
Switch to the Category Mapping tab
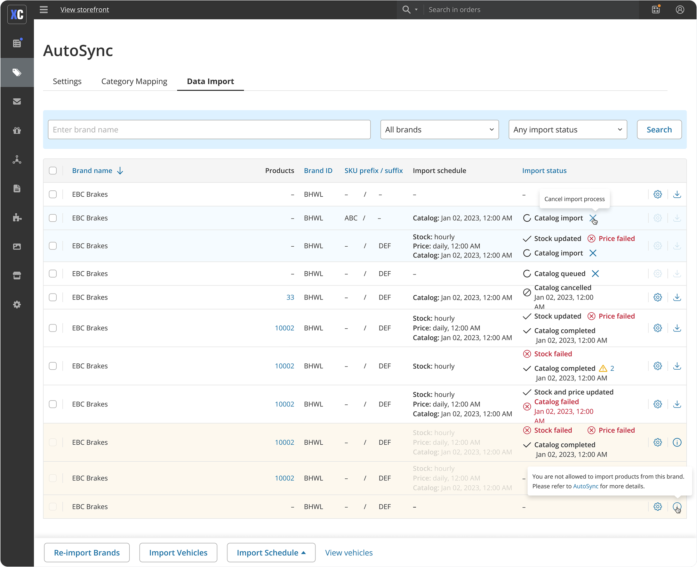pyautogui.click(x=134, y=81)
